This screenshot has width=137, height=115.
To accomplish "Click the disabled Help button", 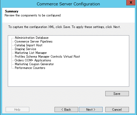I will click(17, 110).
